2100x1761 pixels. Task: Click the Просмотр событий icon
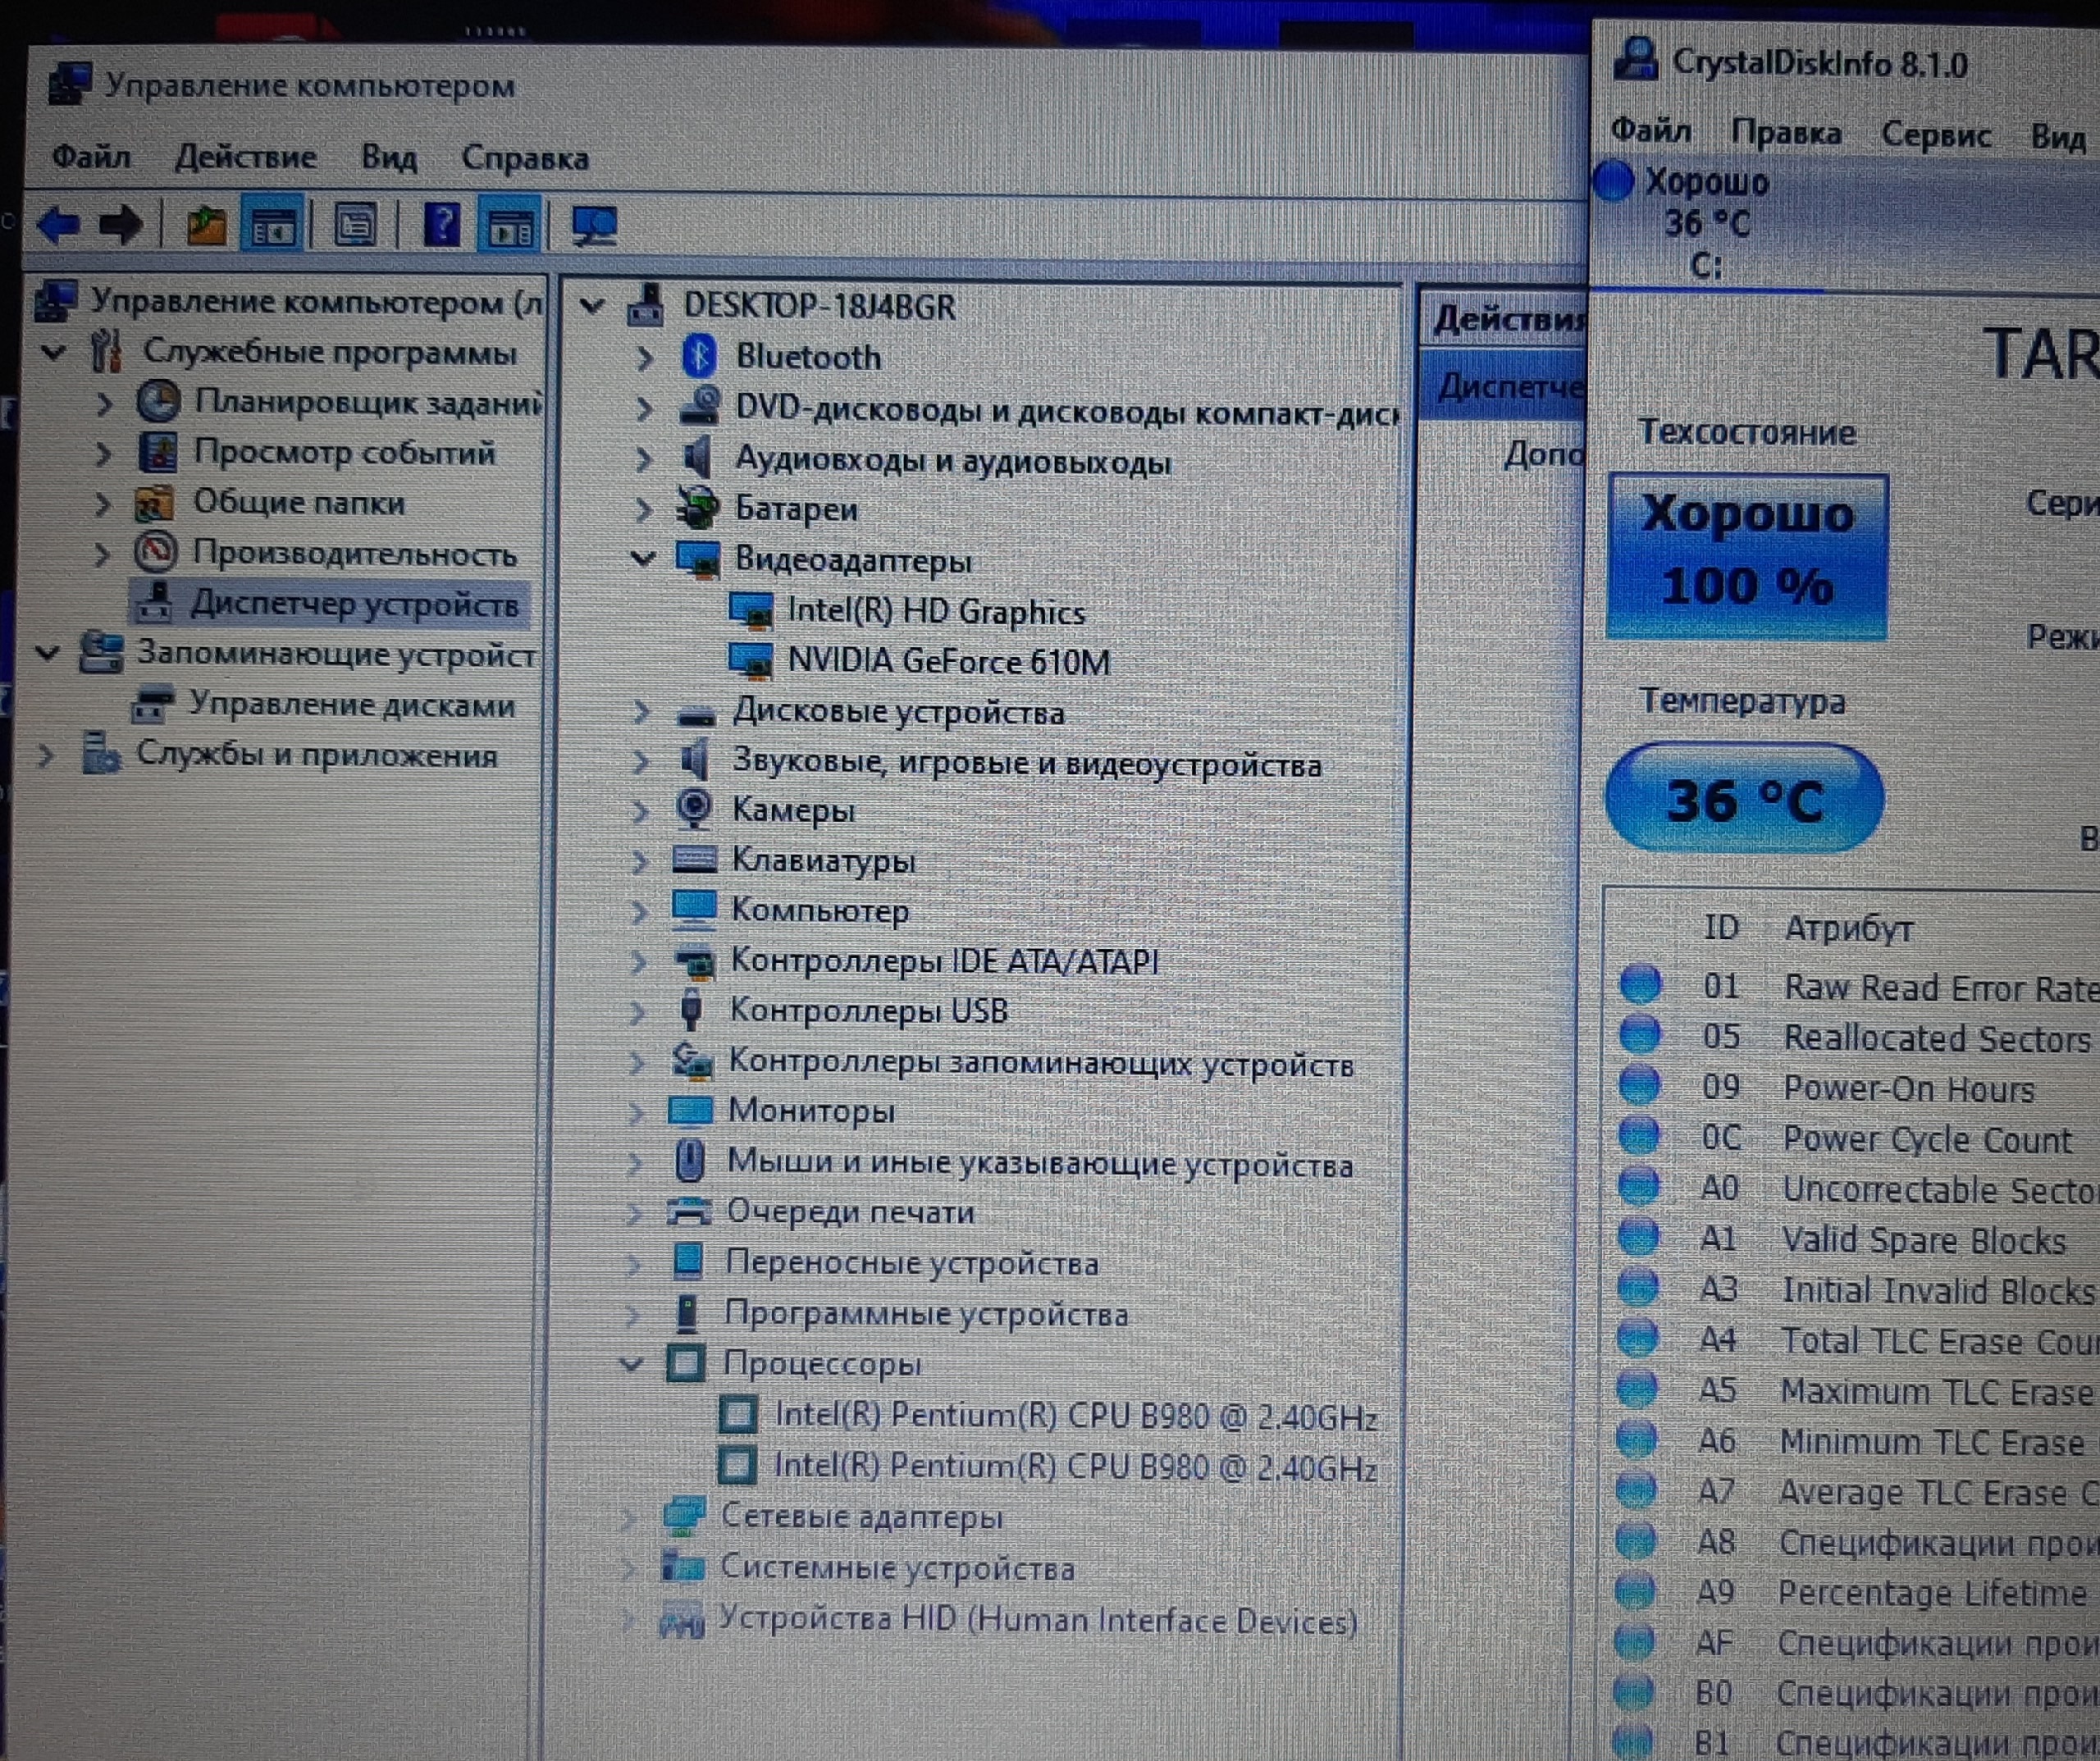tap(158, 452)
